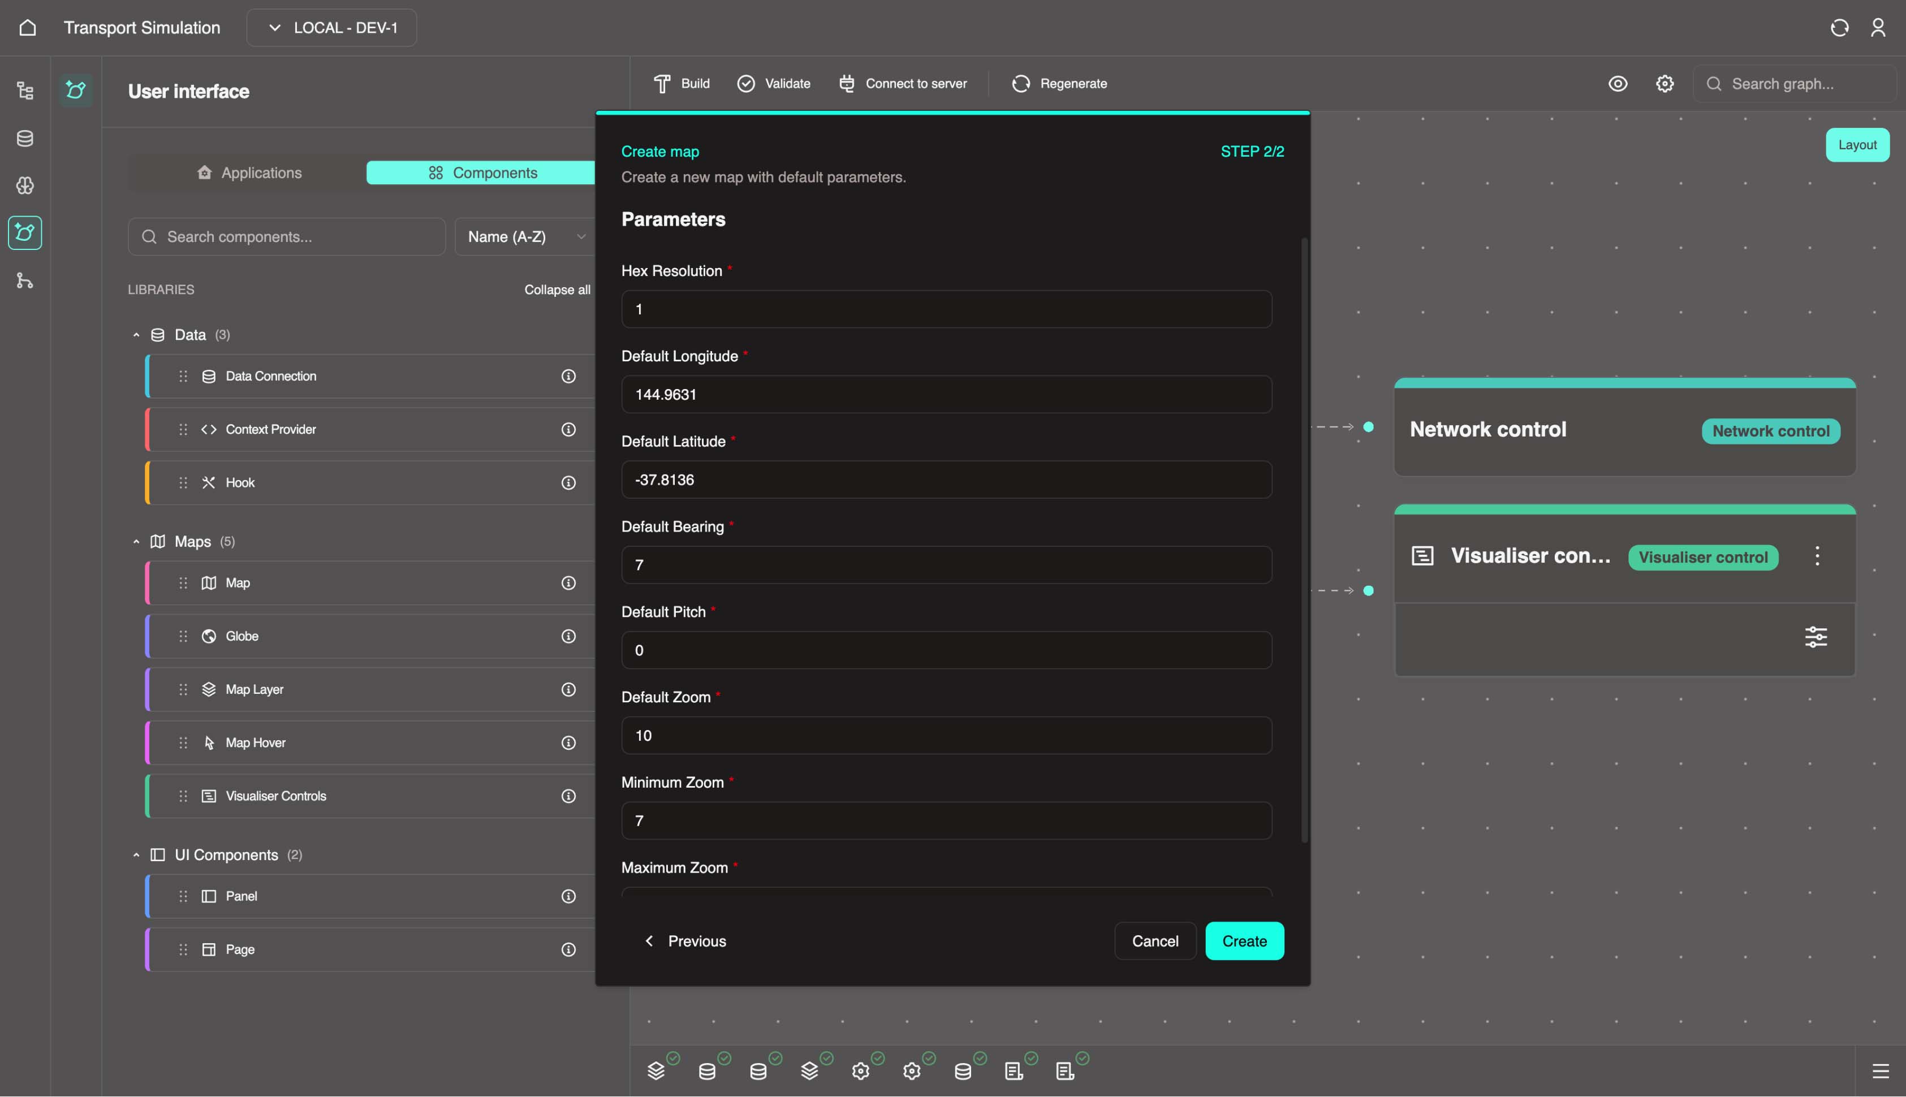Focus the Search components field
The height and width of the screenshot is (1097, 1906).
[286, 236]
